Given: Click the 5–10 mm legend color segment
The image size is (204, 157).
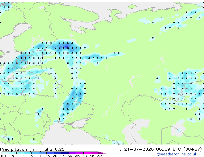Looking at the screenshot, I should 35,153.
